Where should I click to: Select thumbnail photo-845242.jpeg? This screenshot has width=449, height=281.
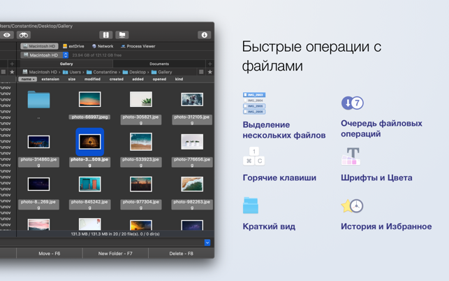[89, 184]
